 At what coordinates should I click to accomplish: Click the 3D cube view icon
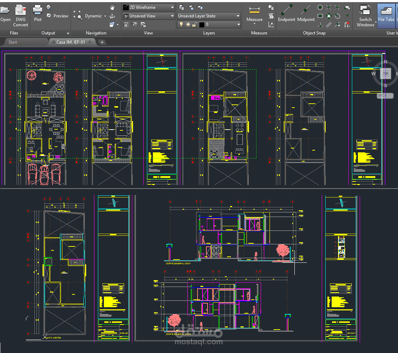click(x=134, y=25)
